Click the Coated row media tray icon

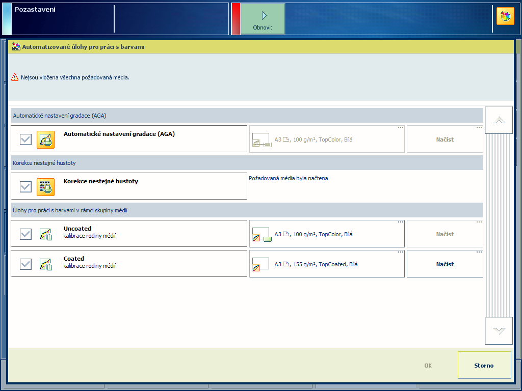(260, 265)
